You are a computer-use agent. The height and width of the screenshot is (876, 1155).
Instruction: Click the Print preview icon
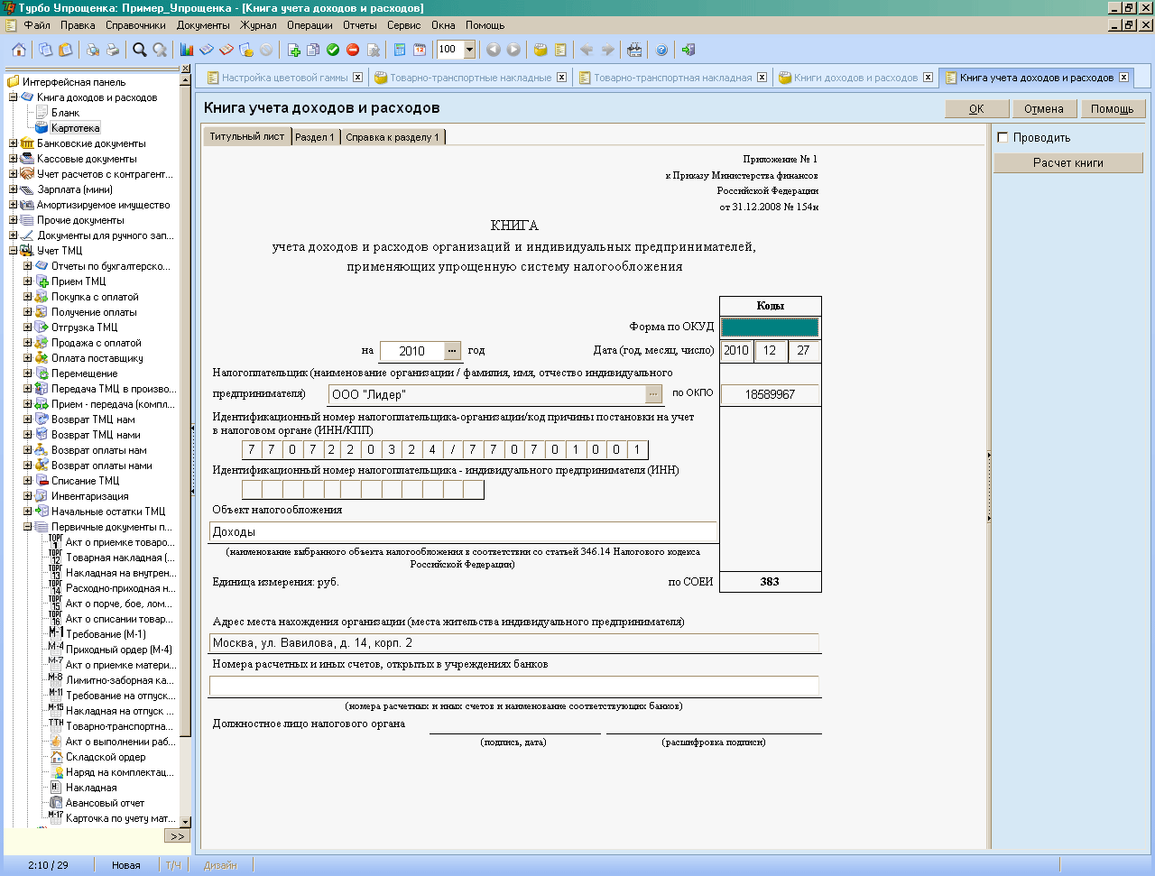[92, 50]
